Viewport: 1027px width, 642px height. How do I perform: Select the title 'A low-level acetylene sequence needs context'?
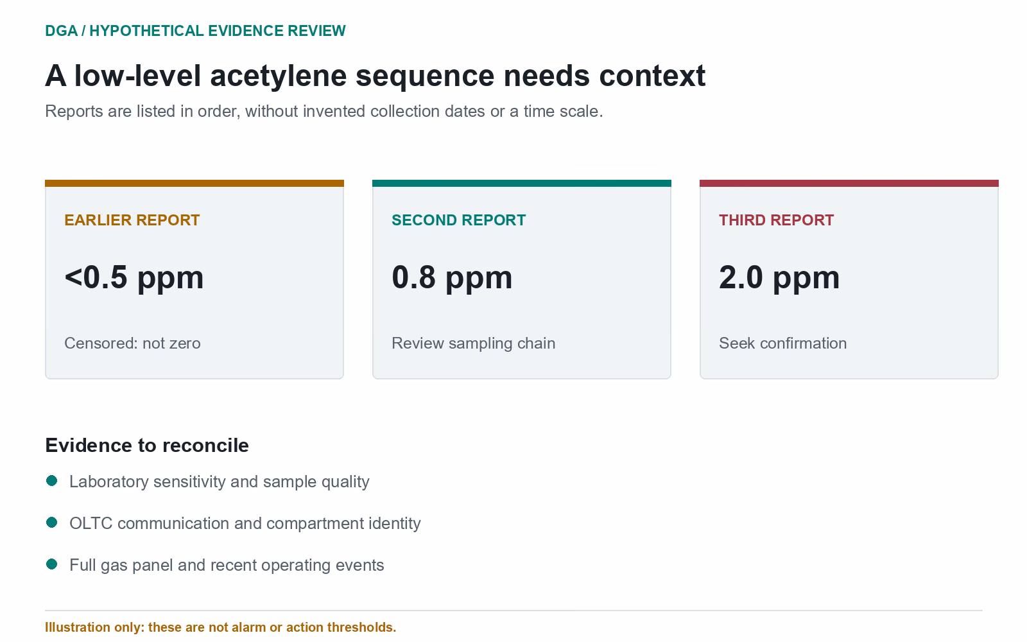coord(375,75)
